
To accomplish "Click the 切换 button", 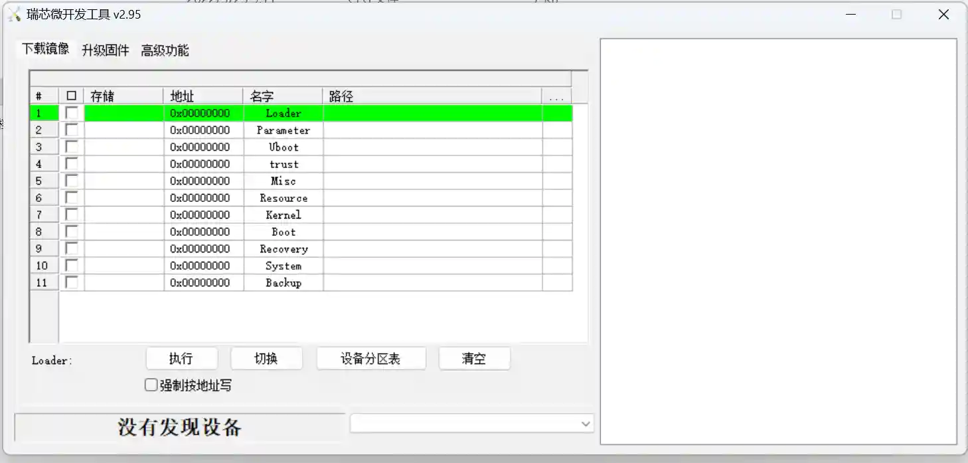I will tap(266, 359).
